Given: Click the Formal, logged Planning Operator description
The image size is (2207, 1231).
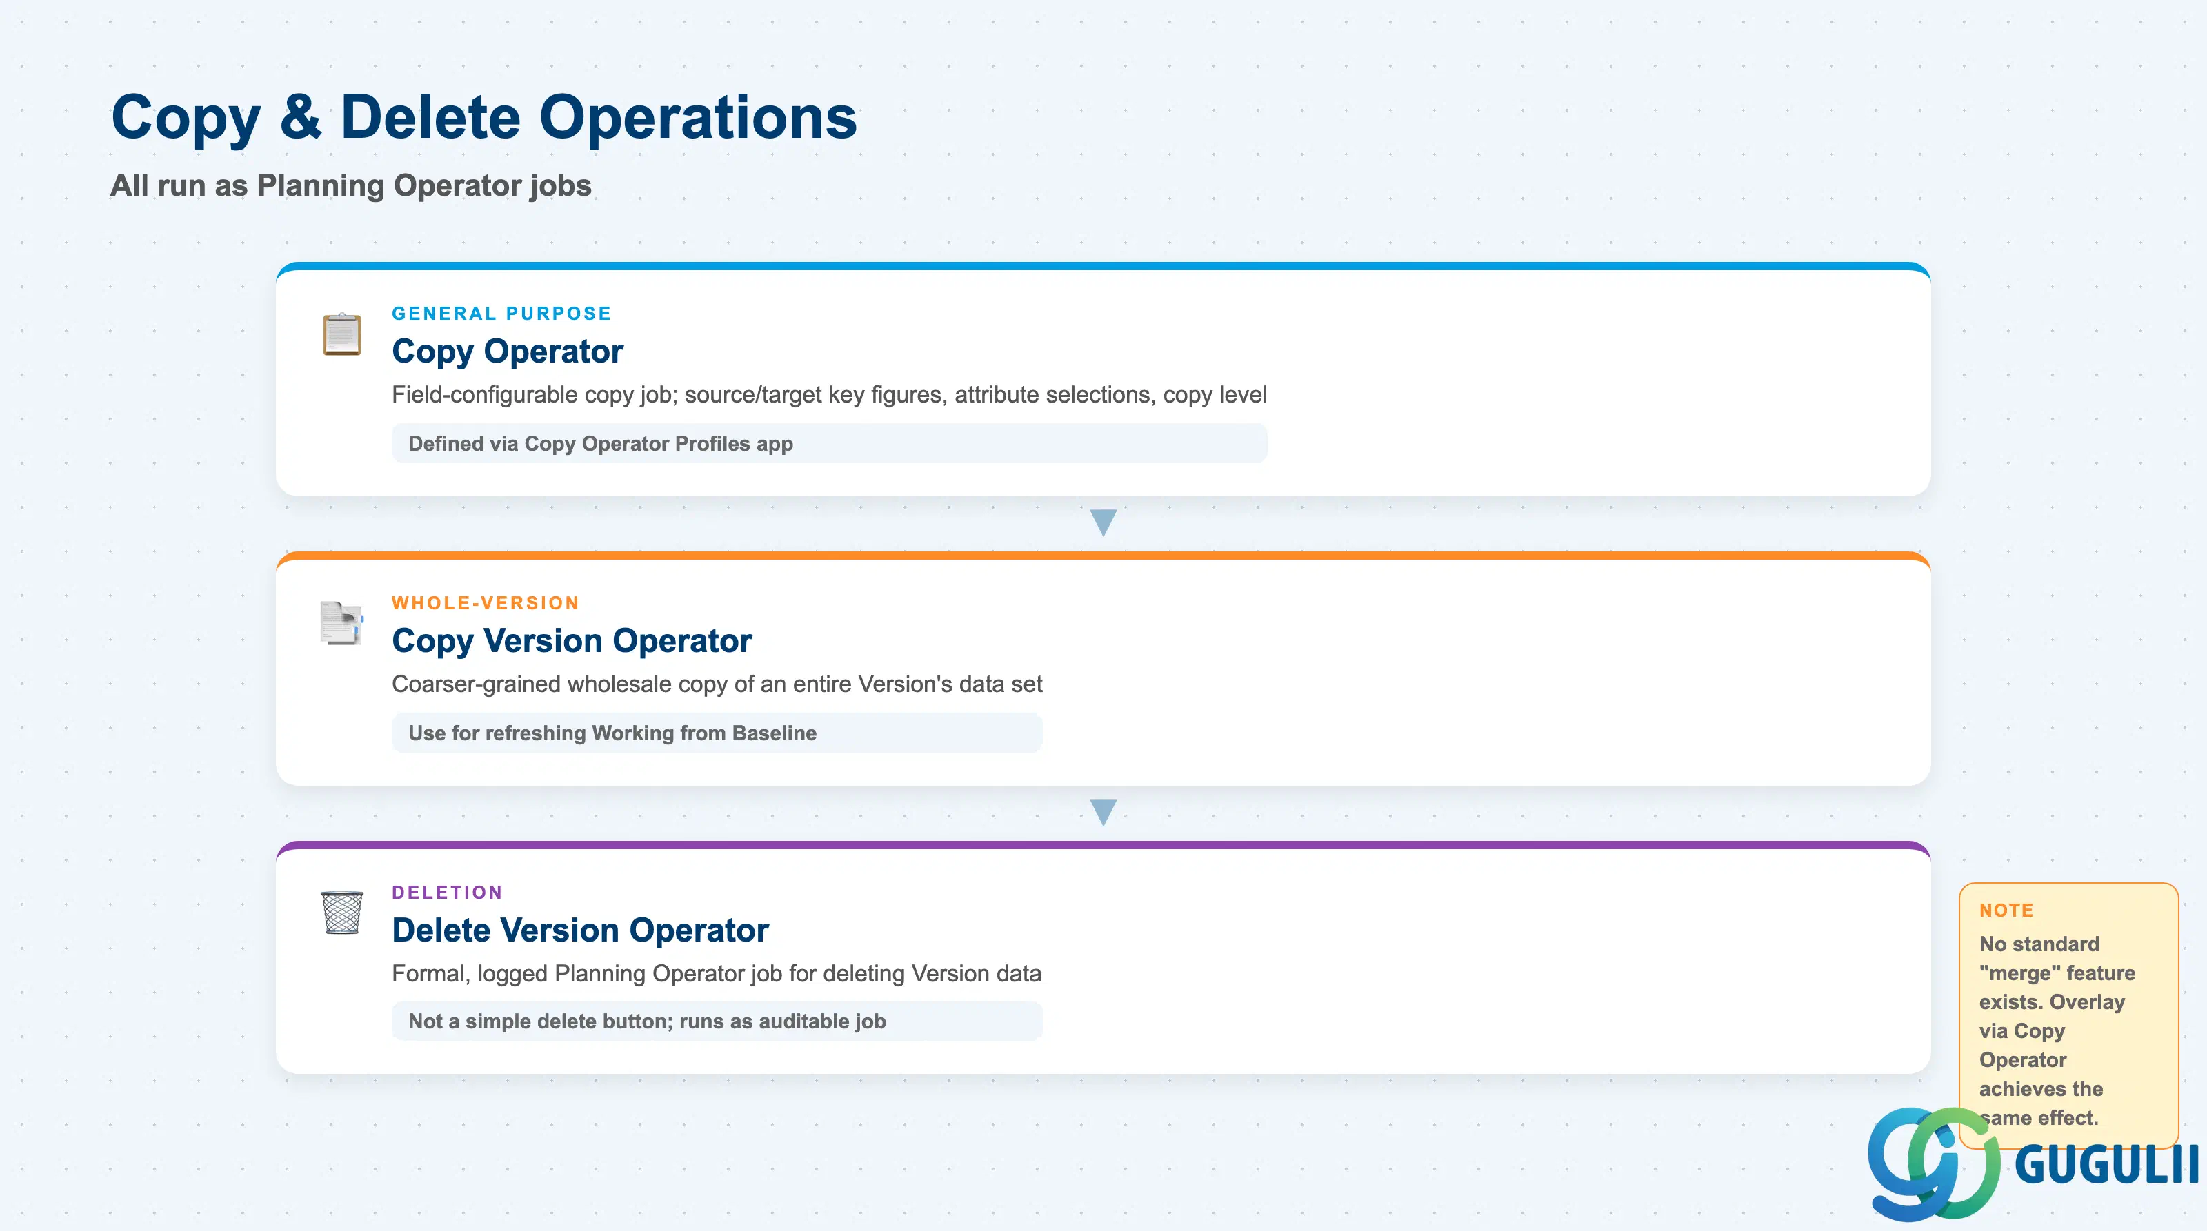Looking at the screenshot, I should click(717, 973).
